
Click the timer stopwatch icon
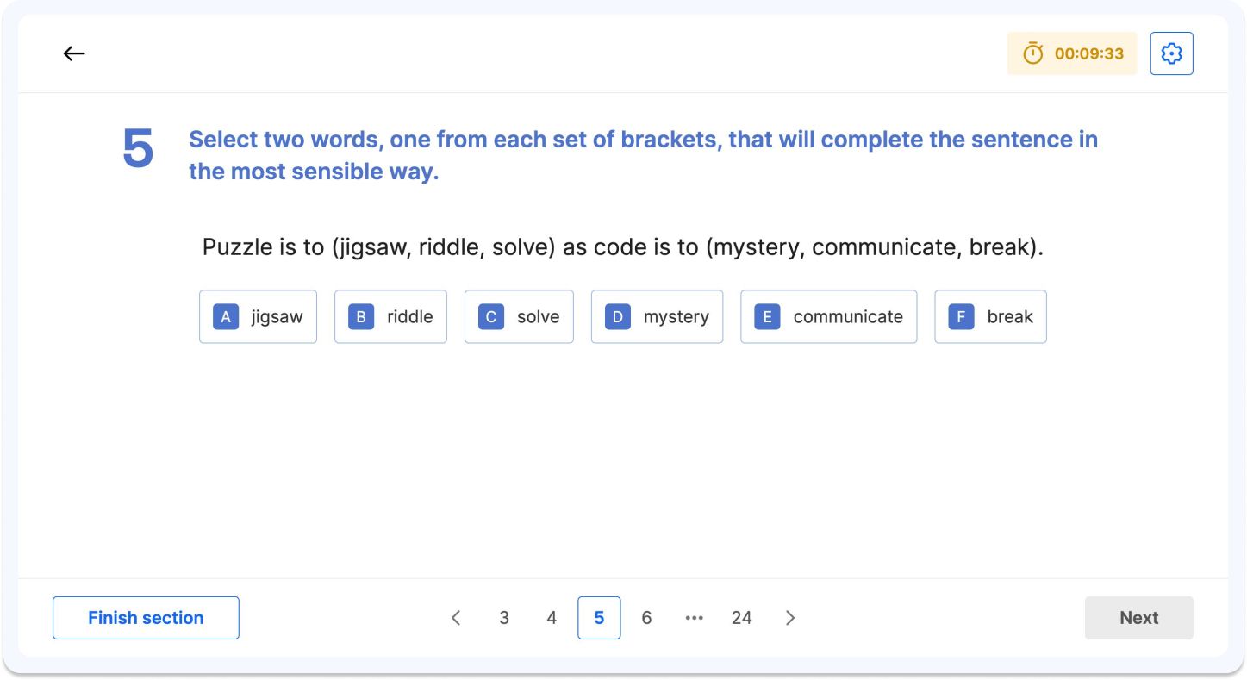click(x=1032, y=53)
